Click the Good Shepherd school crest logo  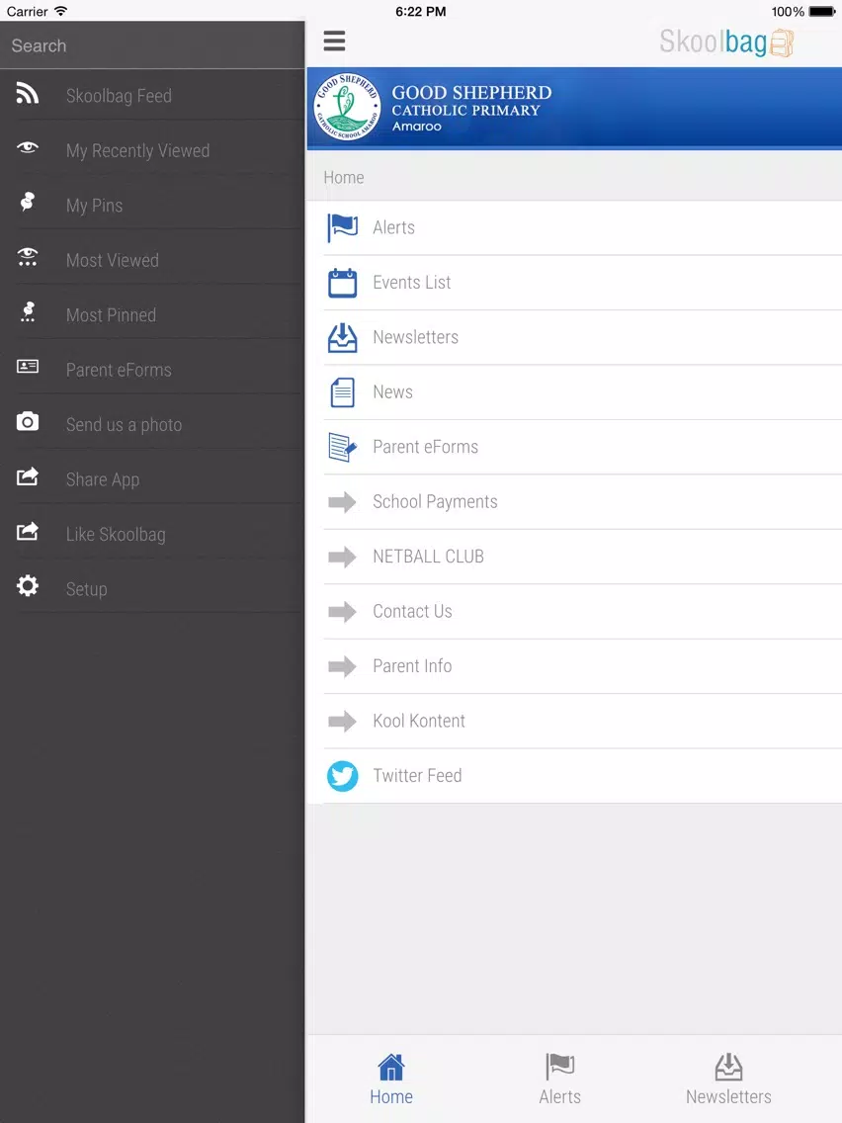(348, 107)
